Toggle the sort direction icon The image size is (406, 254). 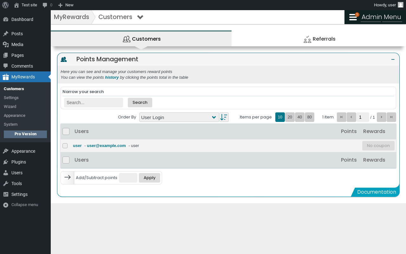click(224, 117)
